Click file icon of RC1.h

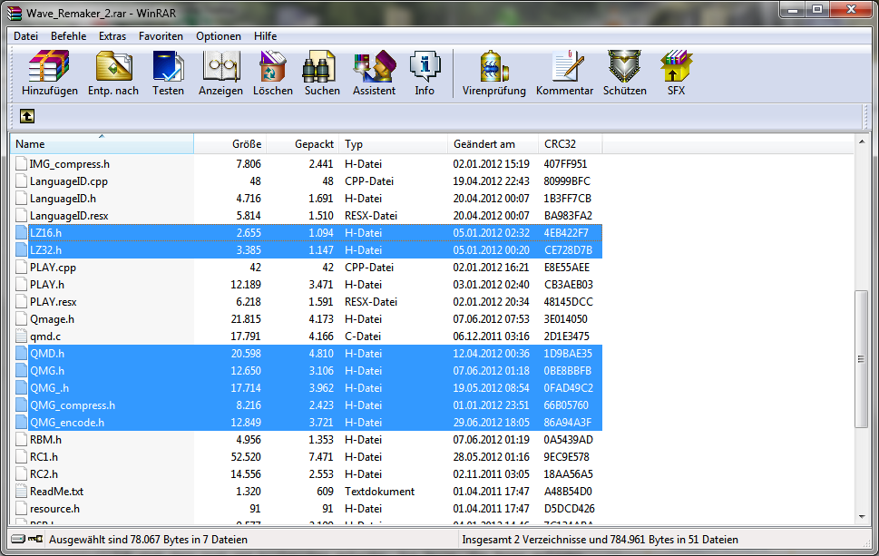coord(21,457)
